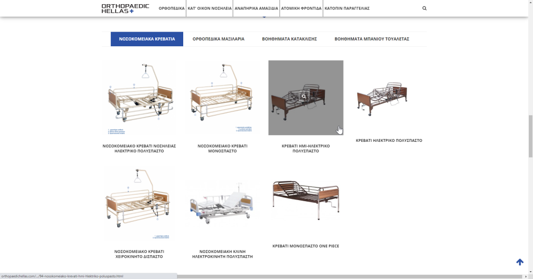Open the ΚΑΤΟΠΙΝ ΠΑΡΑΓΓΕΛΙΑΣ menu
The image size is (533, 279).
pos(347,8)
